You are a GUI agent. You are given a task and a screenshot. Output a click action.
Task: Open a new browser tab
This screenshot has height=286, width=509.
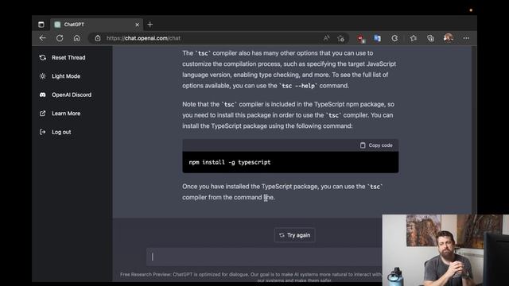click(150, 25)
